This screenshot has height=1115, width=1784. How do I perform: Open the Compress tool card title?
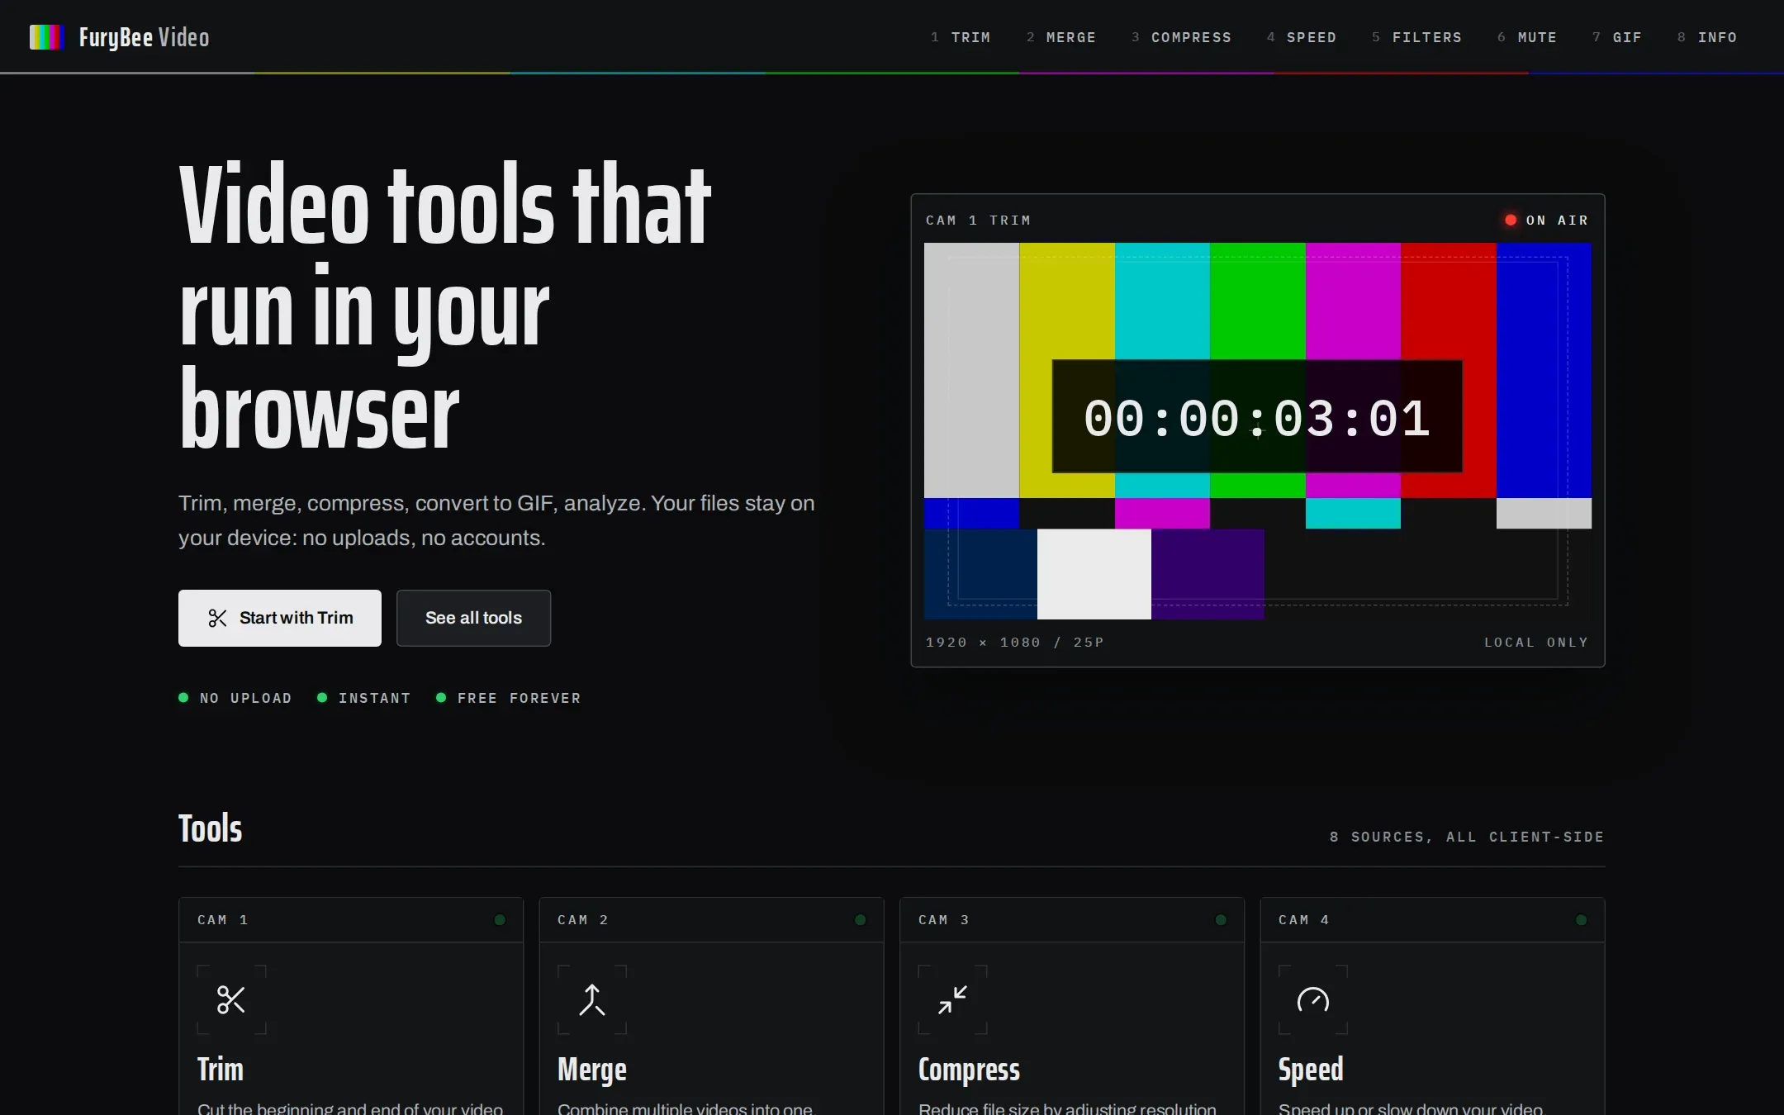point(969,1069)
